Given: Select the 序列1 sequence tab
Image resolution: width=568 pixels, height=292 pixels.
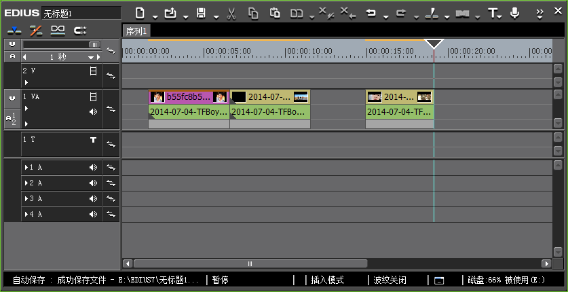Looking at the screenshot, I should tap(137, 31).
